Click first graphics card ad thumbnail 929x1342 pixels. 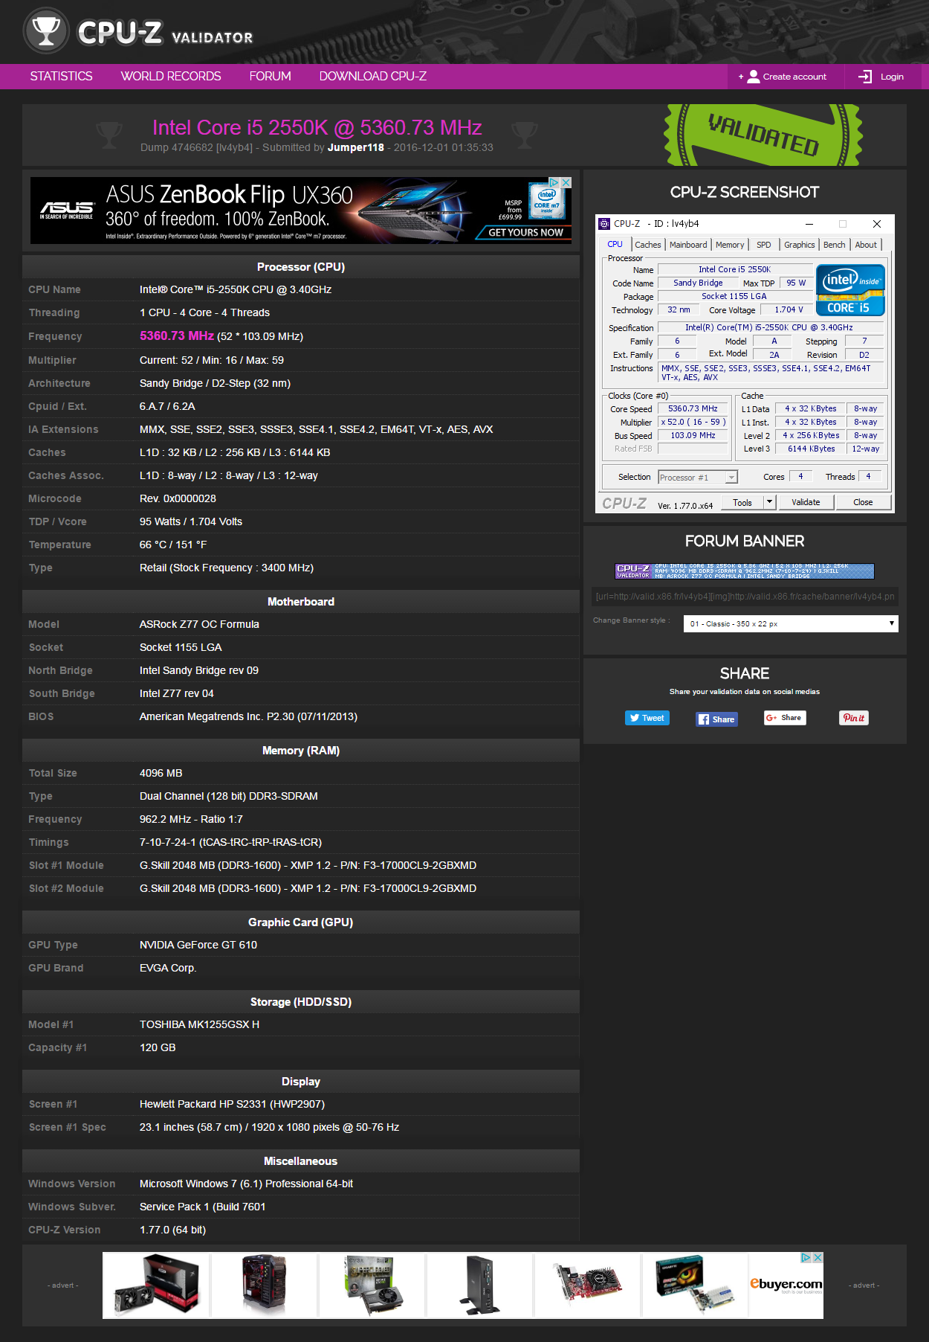pos(156,1285)
